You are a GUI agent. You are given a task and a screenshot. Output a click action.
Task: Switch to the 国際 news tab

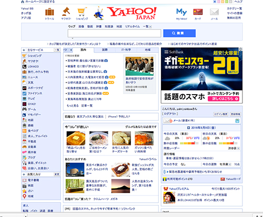pos(105,50)
